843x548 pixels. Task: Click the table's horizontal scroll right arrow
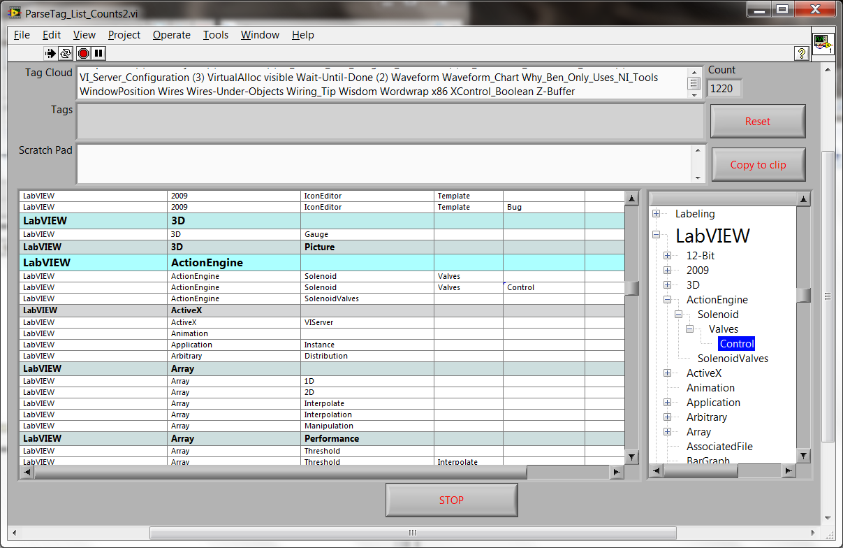click(x=617, y=473)
